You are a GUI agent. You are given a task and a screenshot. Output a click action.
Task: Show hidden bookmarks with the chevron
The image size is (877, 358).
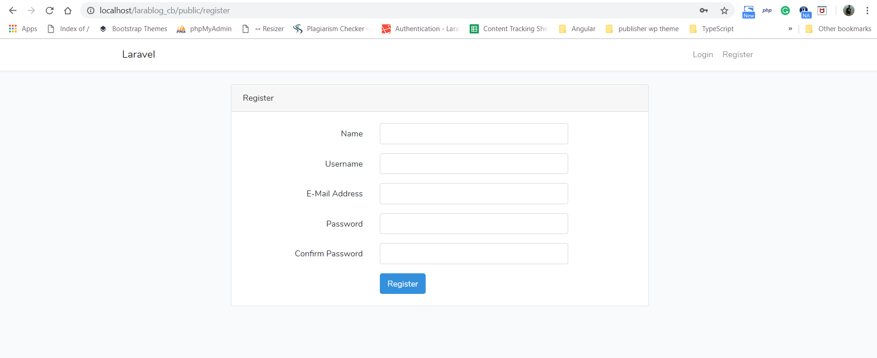[x=790, y=28]
